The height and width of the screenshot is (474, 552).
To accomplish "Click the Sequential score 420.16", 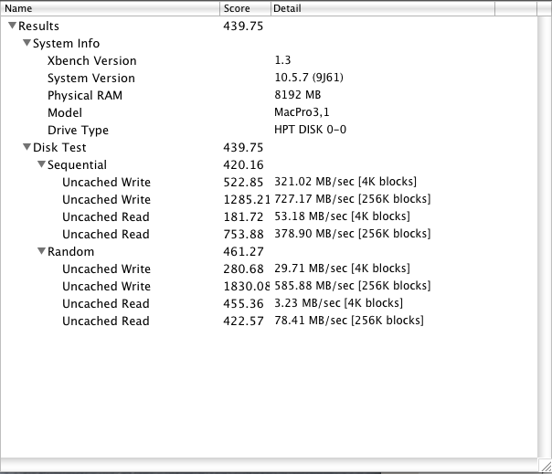I will click(243, 164).
